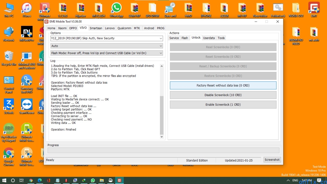Click the empty Progress bar
The width and height of the screenshot is (327, 184).
coord(163,150)
